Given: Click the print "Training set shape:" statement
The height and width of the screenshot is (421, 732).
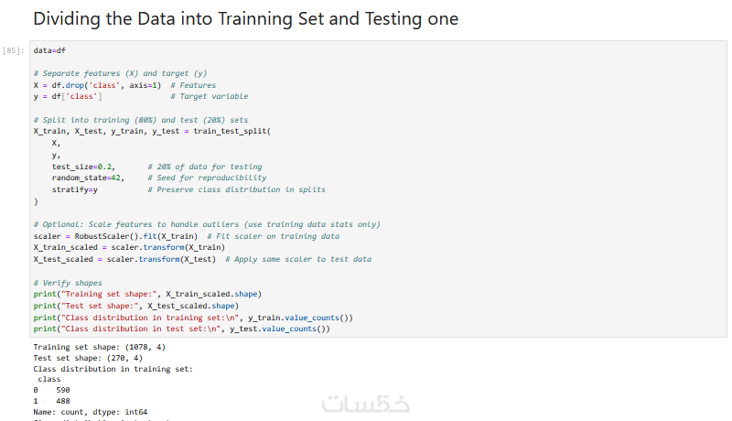Looking at the screenshot, I should click(147, 295).
